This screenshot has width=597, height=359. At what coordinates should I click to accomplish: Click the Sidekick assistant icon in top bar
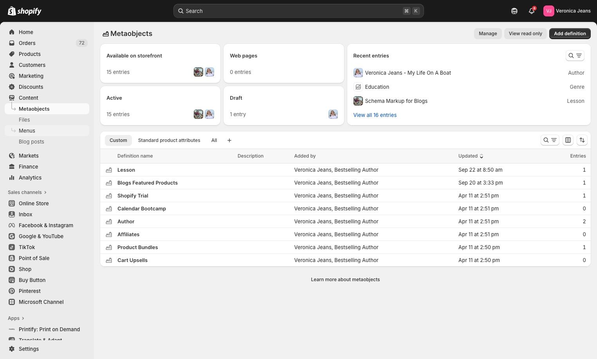coord(514,11)
